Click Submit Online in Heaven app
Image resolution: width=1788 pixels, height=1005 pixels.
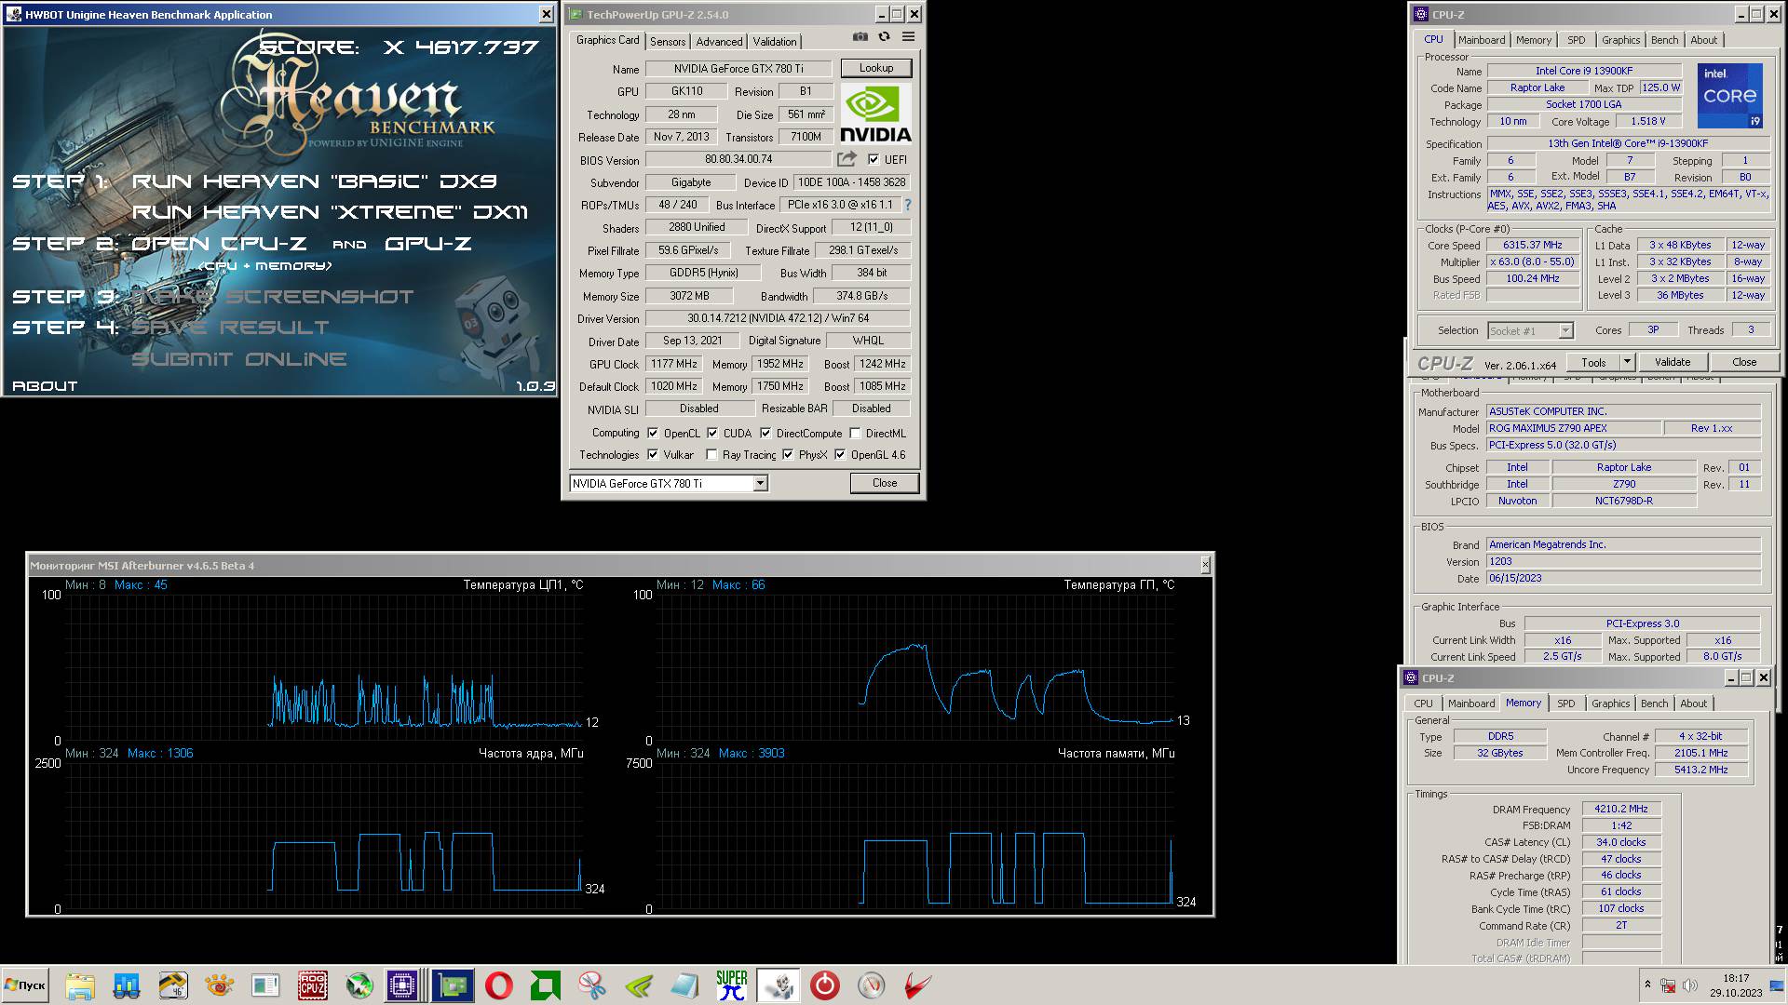tap(239, 359)
